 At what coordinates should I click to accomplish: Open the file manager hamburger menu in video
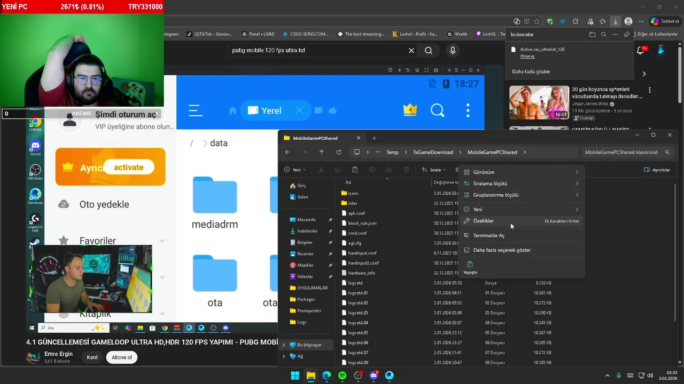196,110
